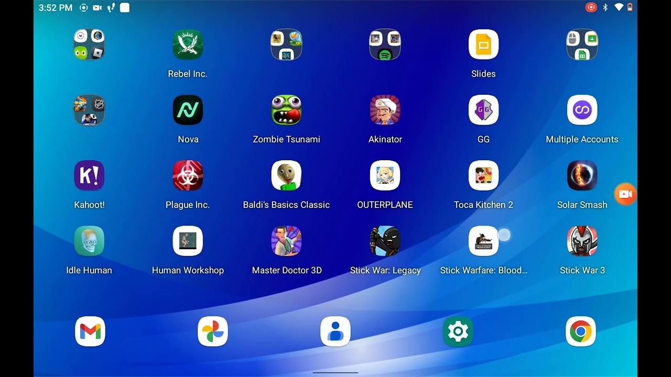
Task: Open Toca Kitchen 2
Action: coord(483,175)
